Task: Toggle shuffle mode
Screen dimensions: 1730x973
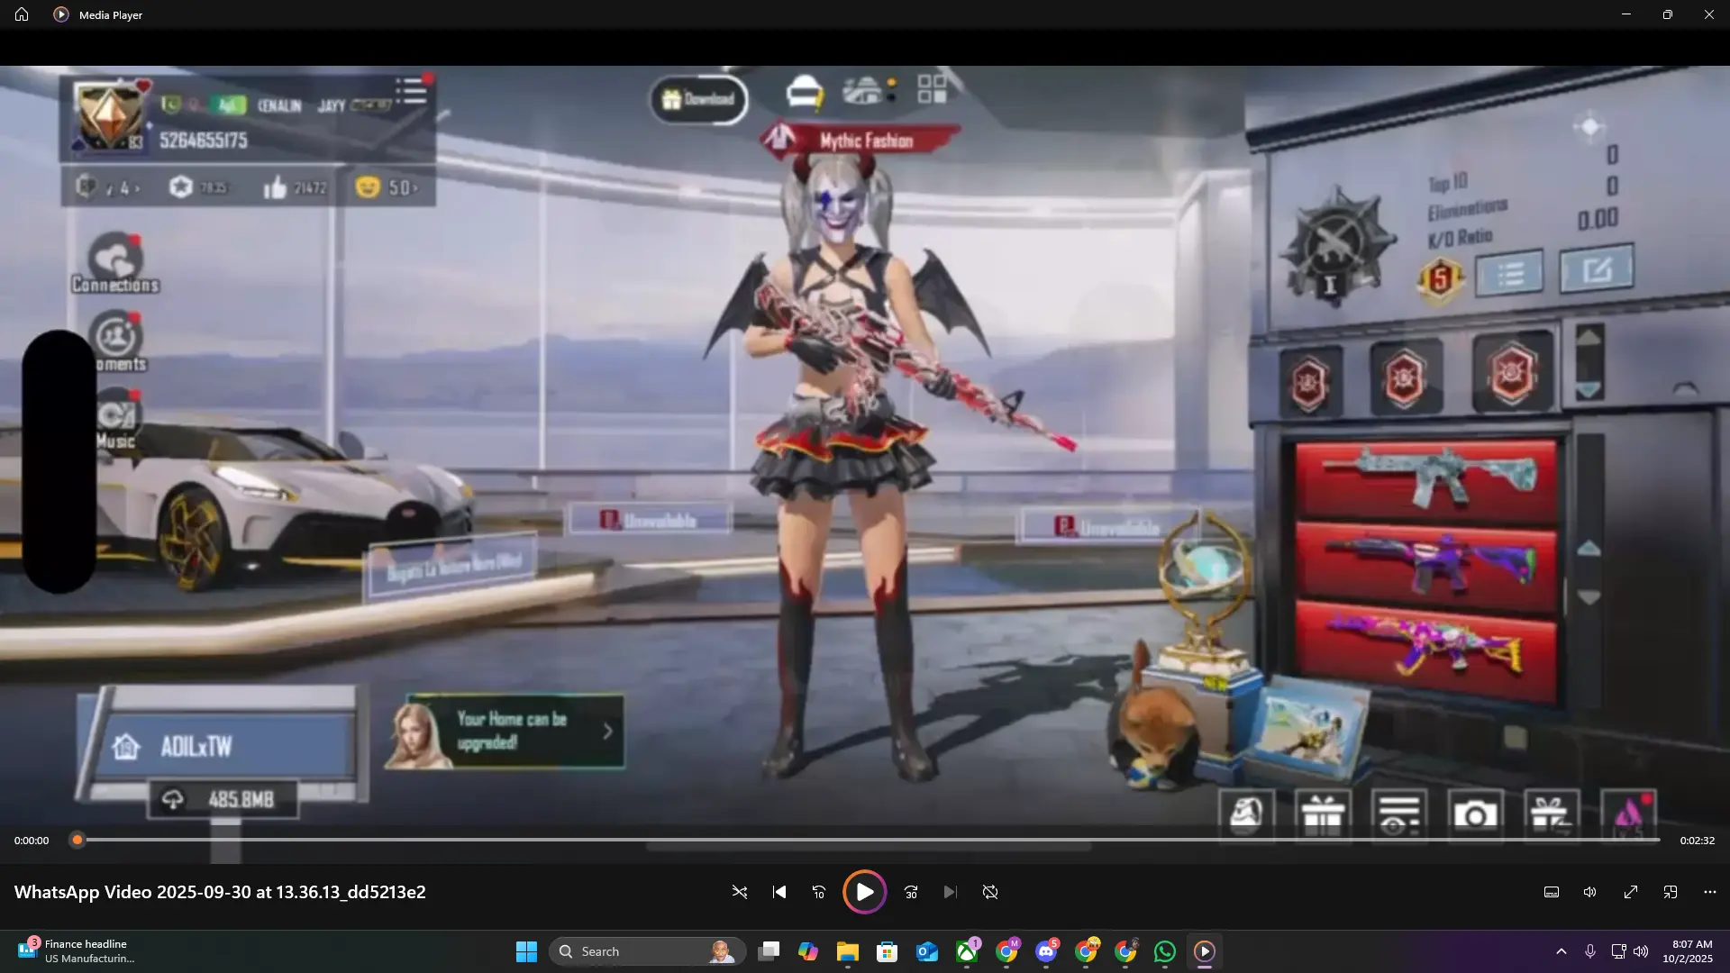Action: [x=740, y=892]
